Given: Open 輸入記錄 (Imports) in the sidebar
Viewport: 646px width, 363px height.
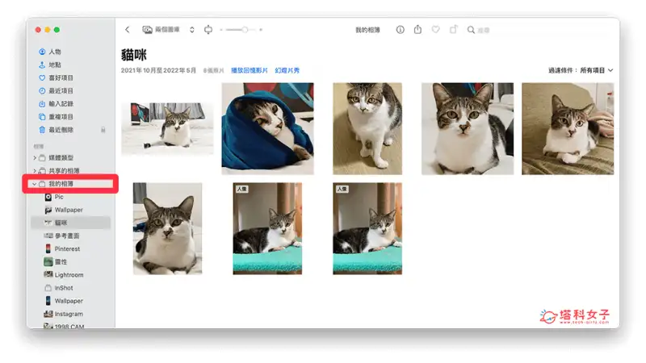Looking at the screenshot, I should (61, 103).
